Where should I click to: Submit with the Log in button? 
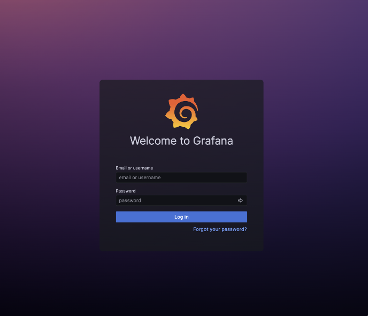181,217
